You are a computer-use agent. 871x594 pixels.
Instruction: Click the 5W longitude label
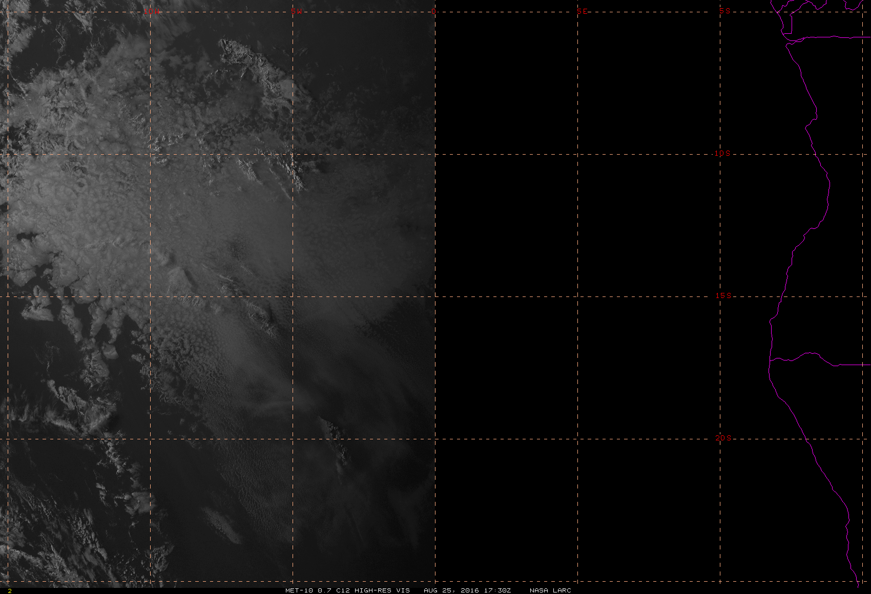point(296,11)
